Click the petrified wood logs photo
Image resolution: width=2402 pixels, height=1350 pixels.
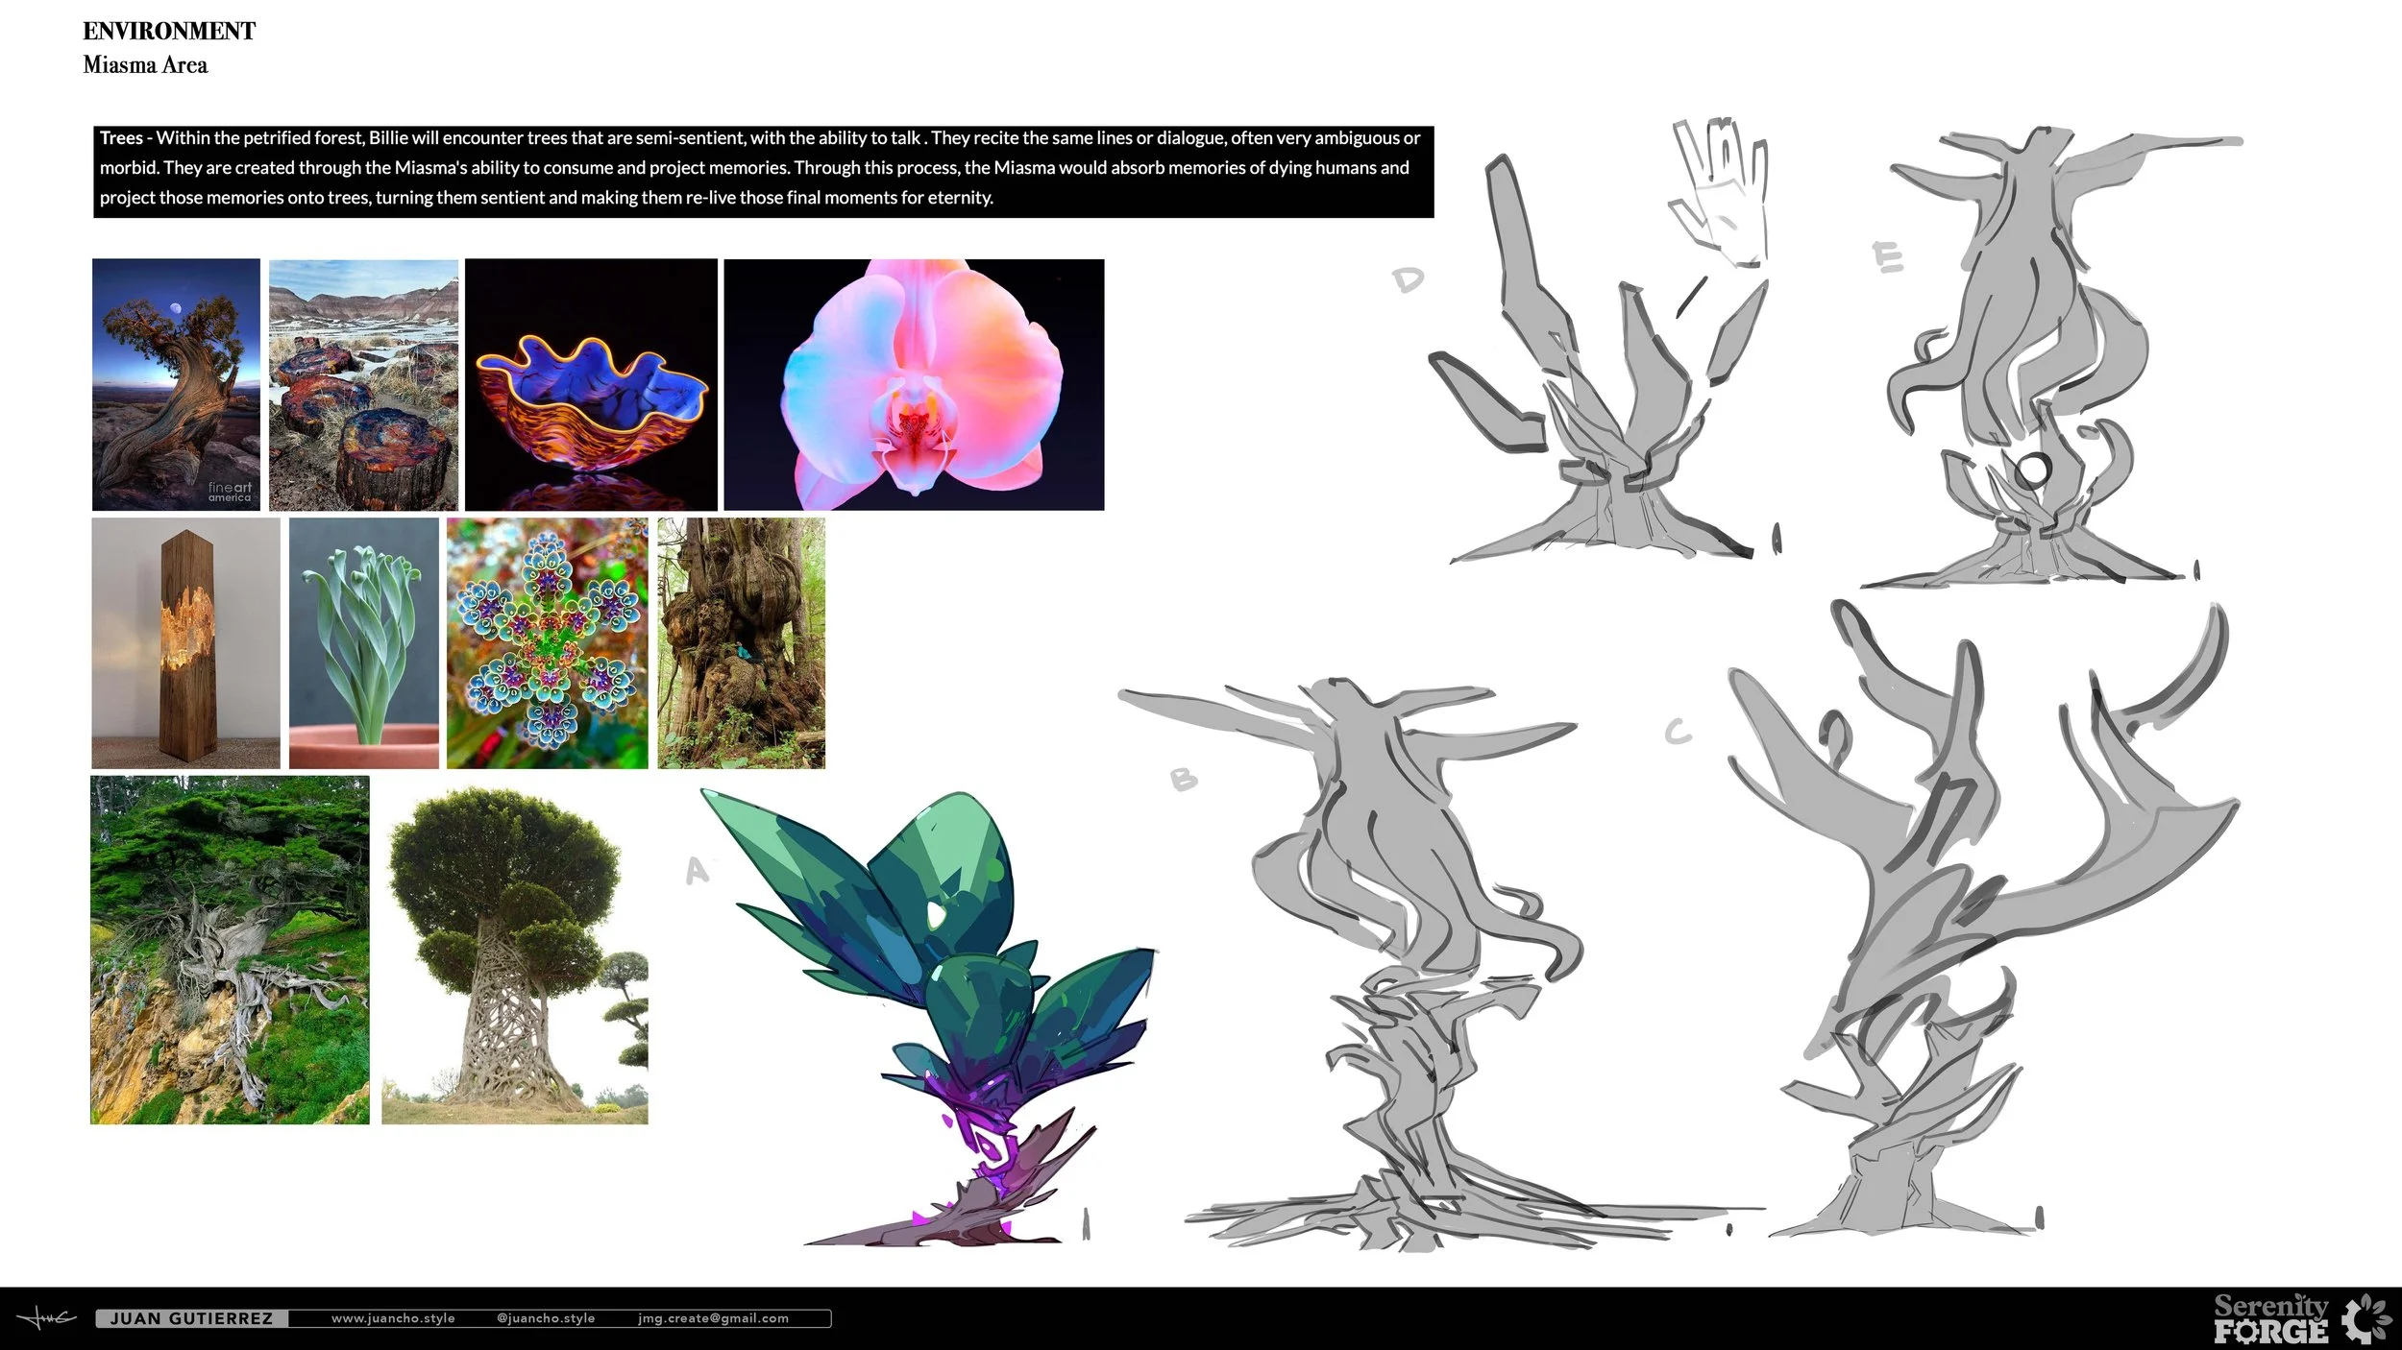(363, 384)
